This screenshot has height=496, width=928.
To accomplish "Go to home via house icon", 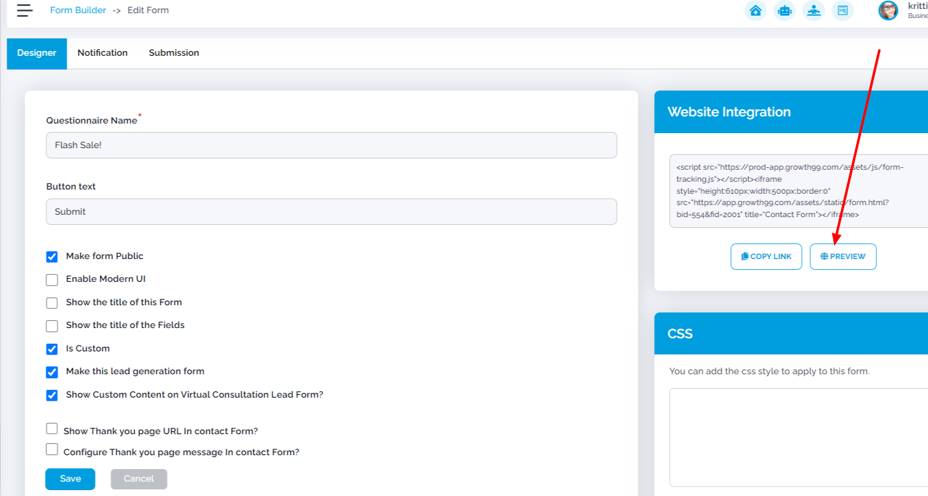I will [756, 10].
